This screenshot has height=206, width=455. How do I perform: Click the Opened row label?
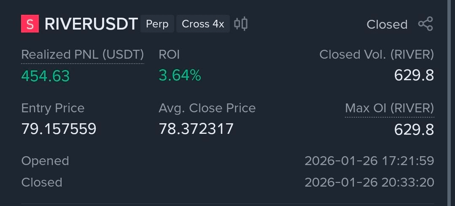pyautogui.click(x=45, y=161)
